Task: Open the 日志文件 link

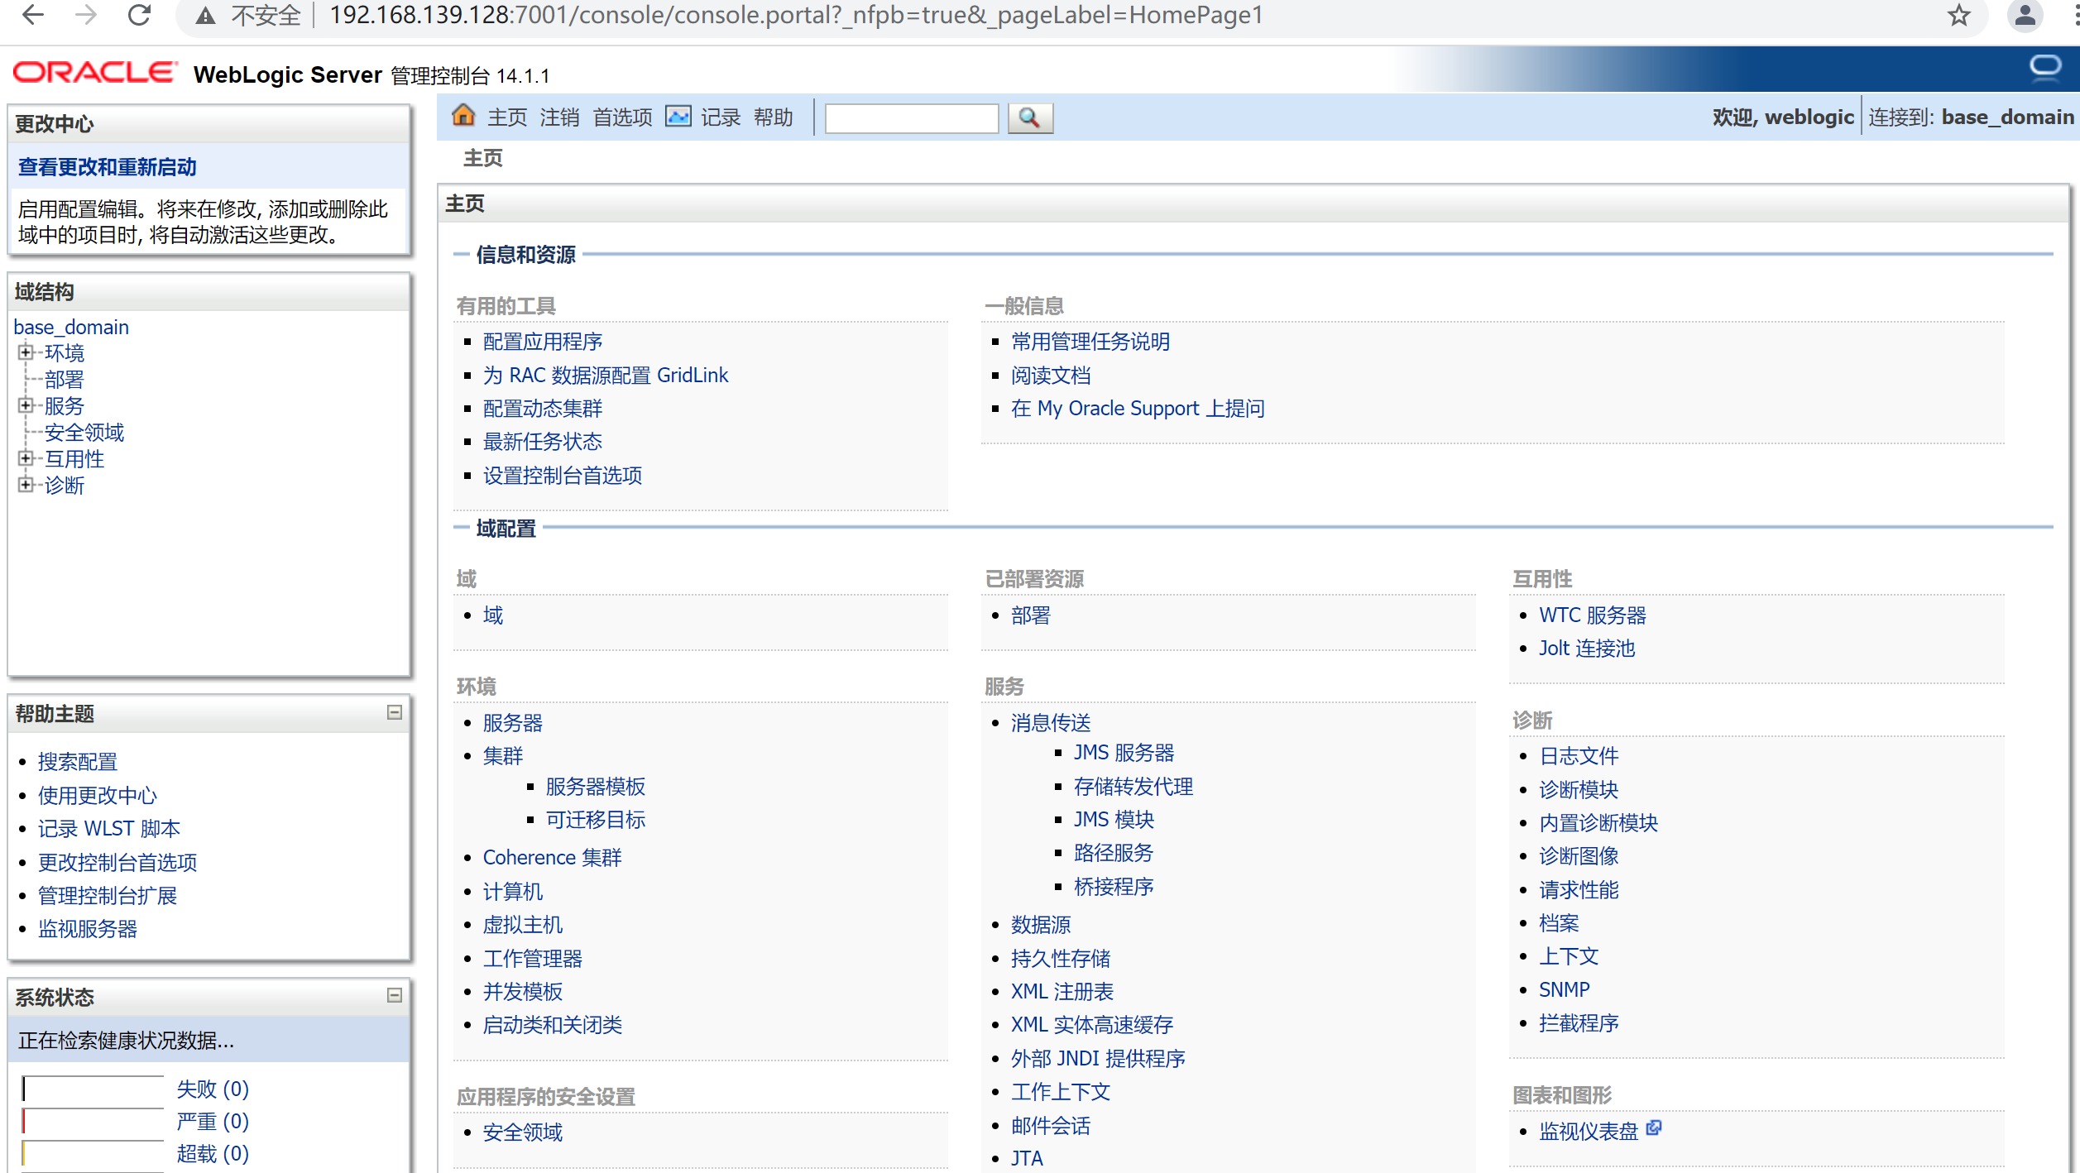Action: [1579, 756]
